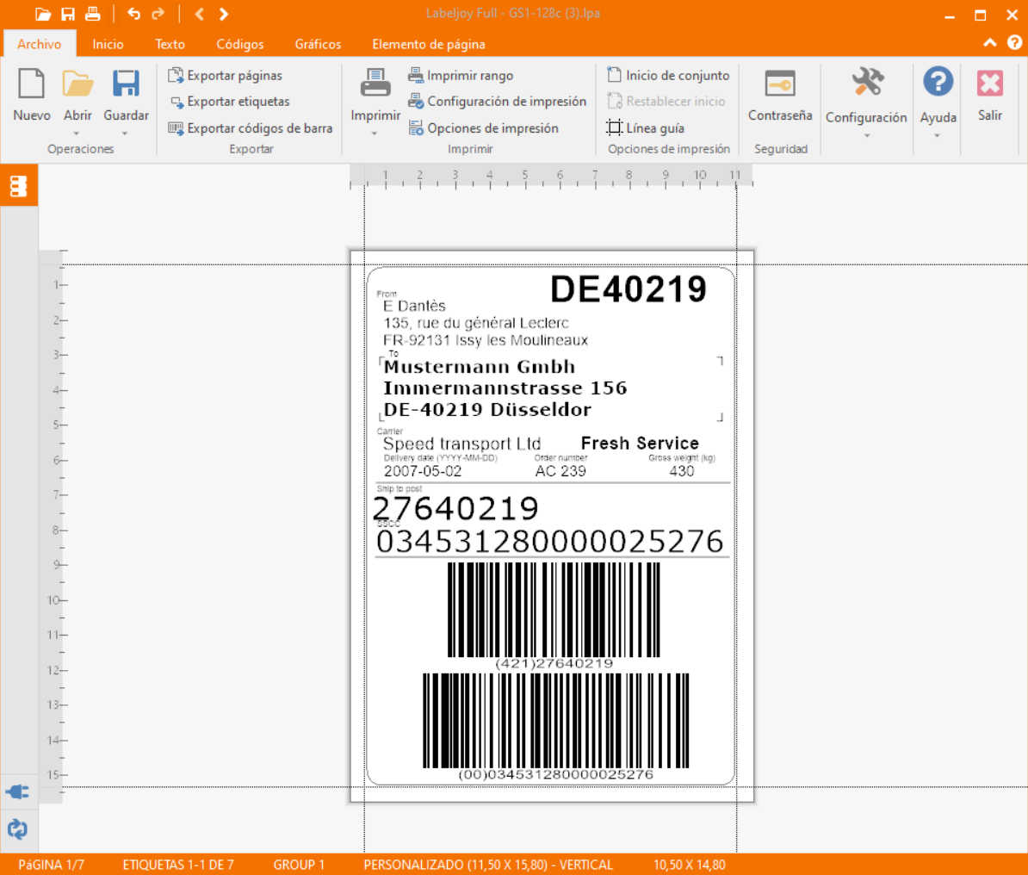Select the Mustermann Gmbh address block
Image resolution: width=1028 pixels, height=875 pixels.
point(505,388)
